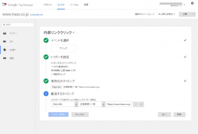198x134 pixels.
Task: Click the 未公開の変更数 status text
Action: (166, 14)
